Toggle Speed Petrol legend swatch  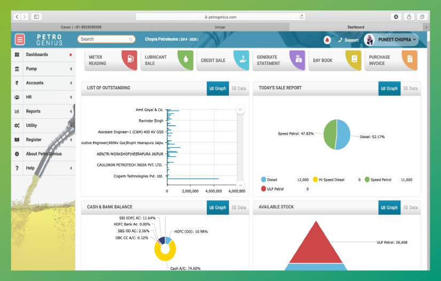[367, 179]
